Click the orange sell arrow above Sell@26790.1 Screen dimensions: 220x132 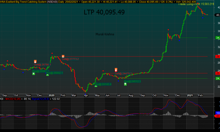click(x=35, y=62)
